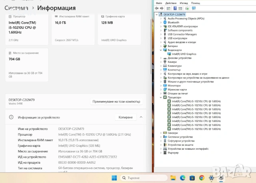
Task: Click the Forward arrow in Device Manager toolbar
Action: click(162, 8)
